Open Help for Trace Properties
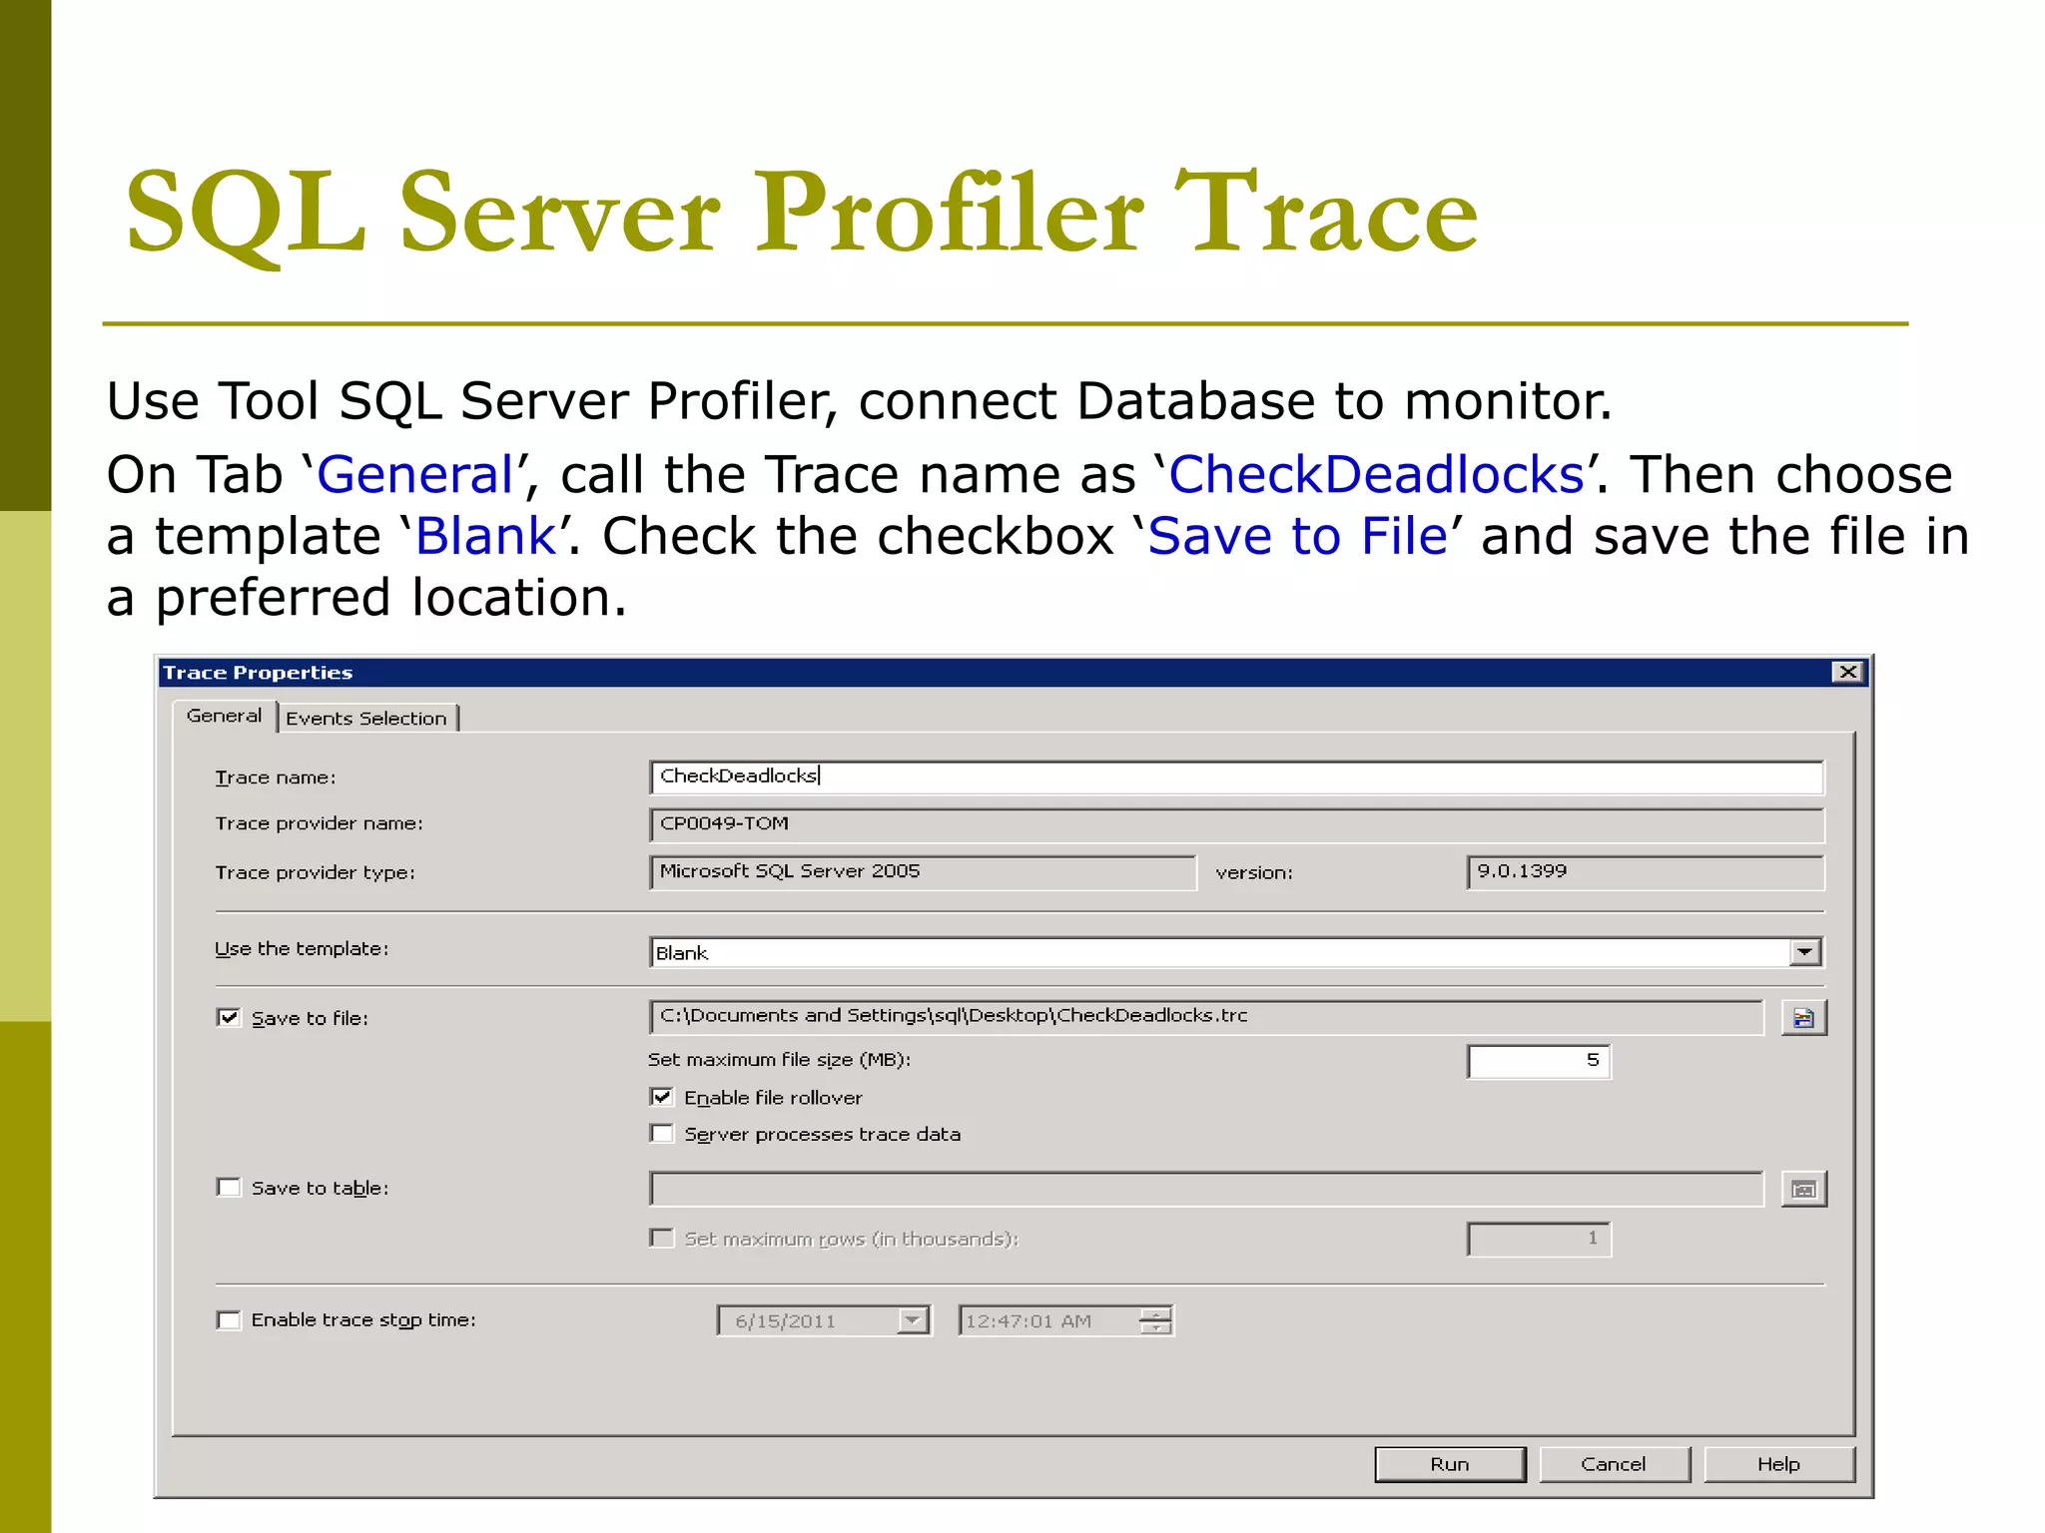 1778,1464
